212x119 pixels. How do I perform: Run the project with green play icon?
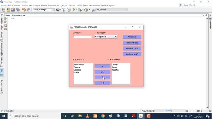pyautogui.click(x=74, y=10)
